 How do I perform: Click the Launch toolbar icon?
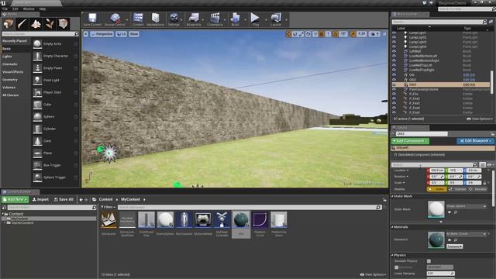point(276,19)
